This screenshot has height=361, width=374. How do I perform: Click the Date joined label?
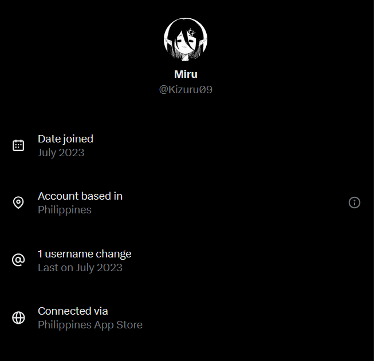(x=66, y=139)
